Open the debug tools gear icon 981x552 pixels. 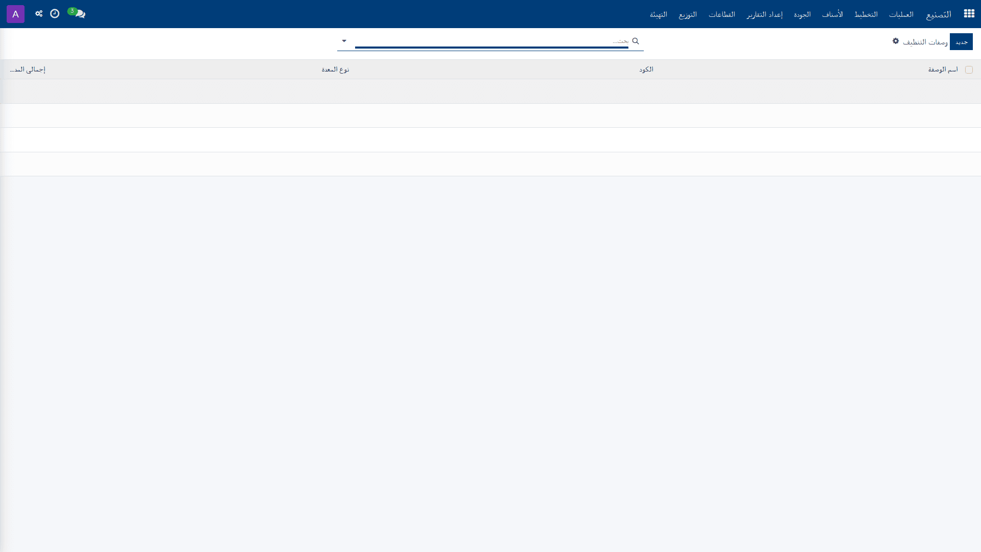click(x=39, y=14)
